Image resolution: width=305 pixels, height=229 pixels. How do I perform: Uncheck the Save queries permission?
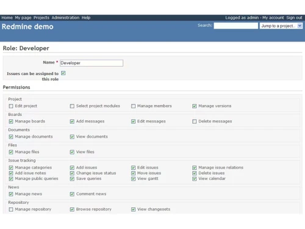tap(72, 179)
